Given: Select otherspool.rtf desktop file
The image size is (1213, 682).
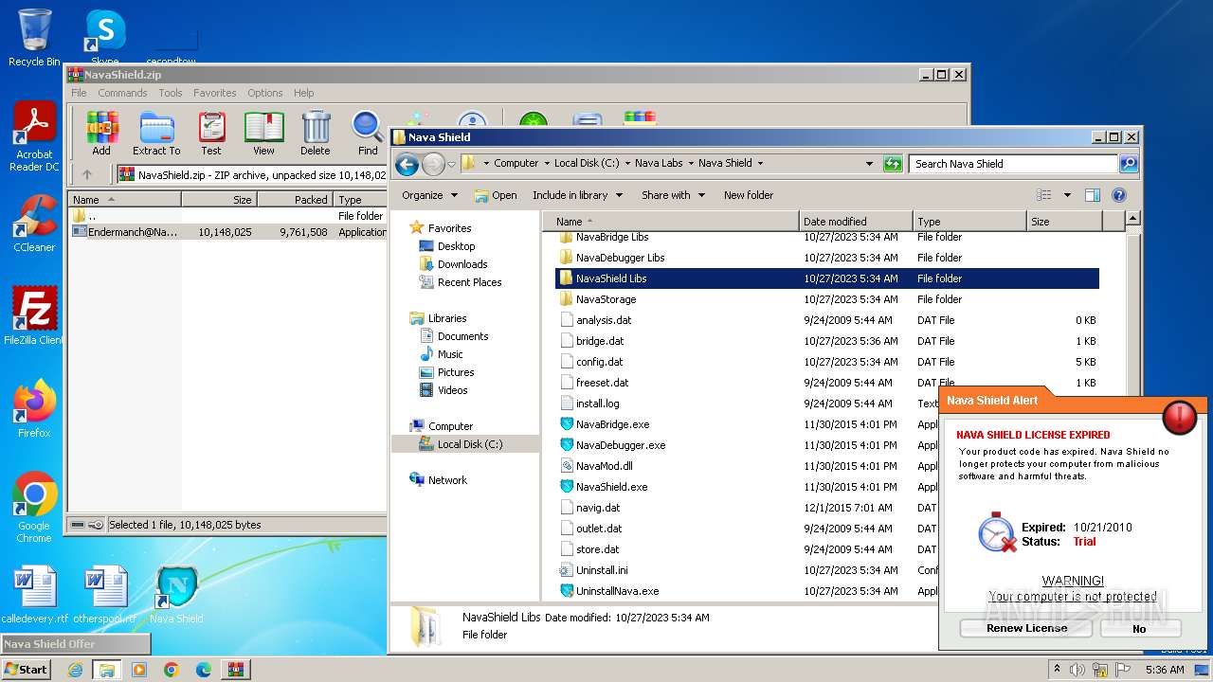Looking at the screenshot, I should pos(104,595).
